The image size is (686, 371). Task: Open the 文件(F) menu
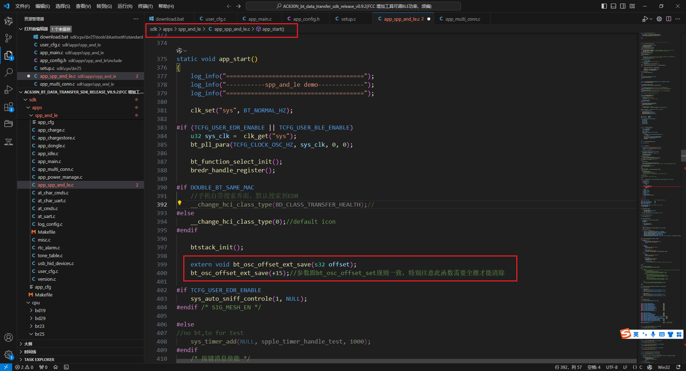click(23, 6)
